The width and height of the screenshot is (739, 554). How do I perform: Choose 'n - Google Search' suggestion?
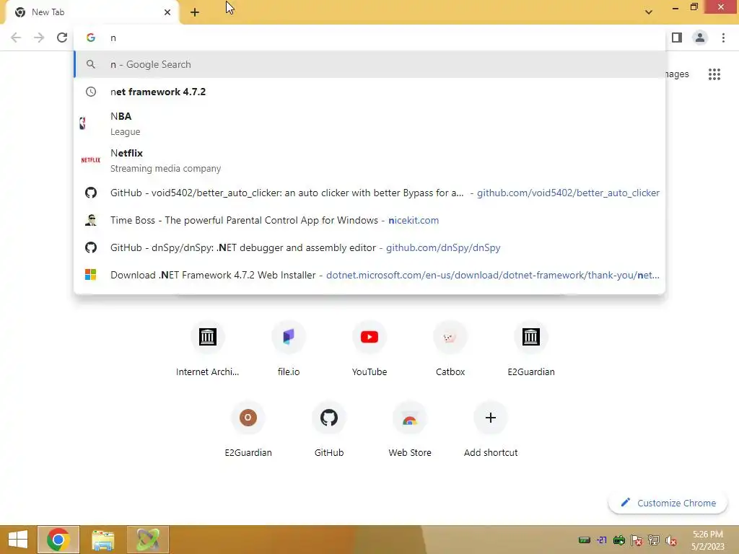[369, 64]
